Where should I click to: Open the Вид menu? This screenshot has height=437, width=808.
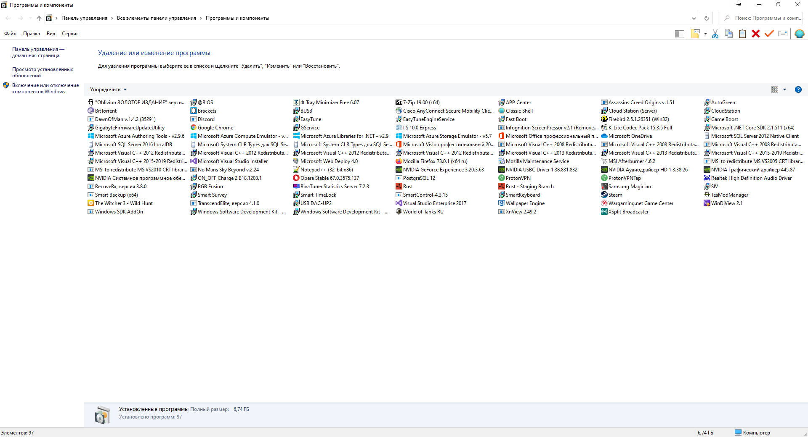tap(51, 34)
